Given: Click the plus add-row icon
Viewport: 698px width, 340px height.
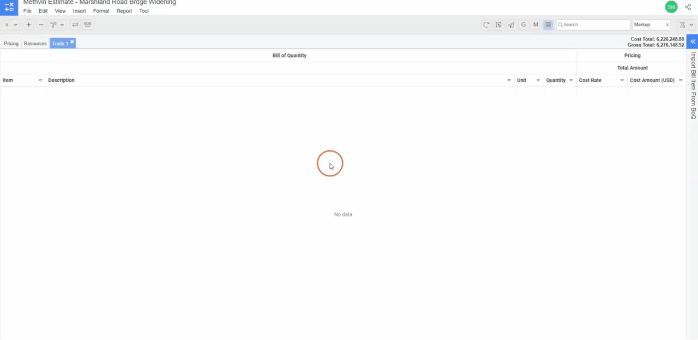Looking at the screenshot, I should point(28,25).
